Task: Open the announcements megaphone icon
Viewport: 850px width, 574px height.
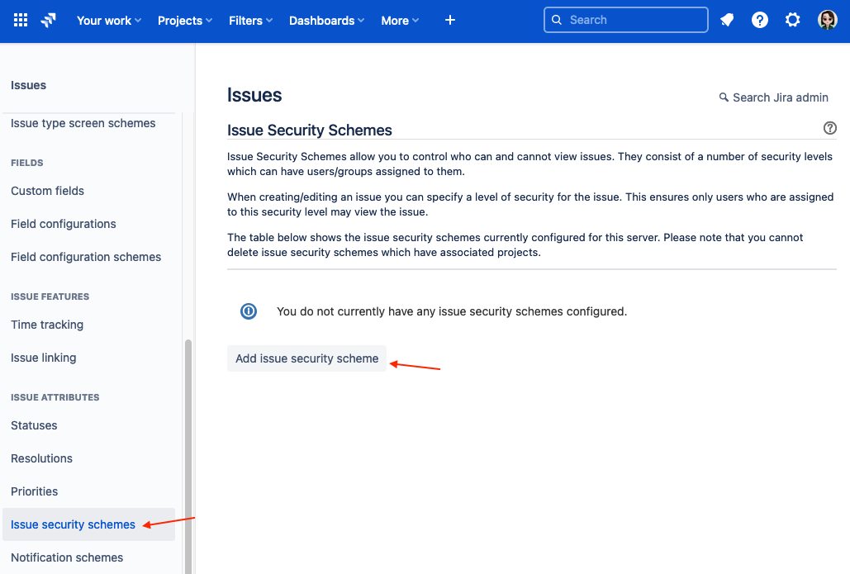Action: point(727,20)
